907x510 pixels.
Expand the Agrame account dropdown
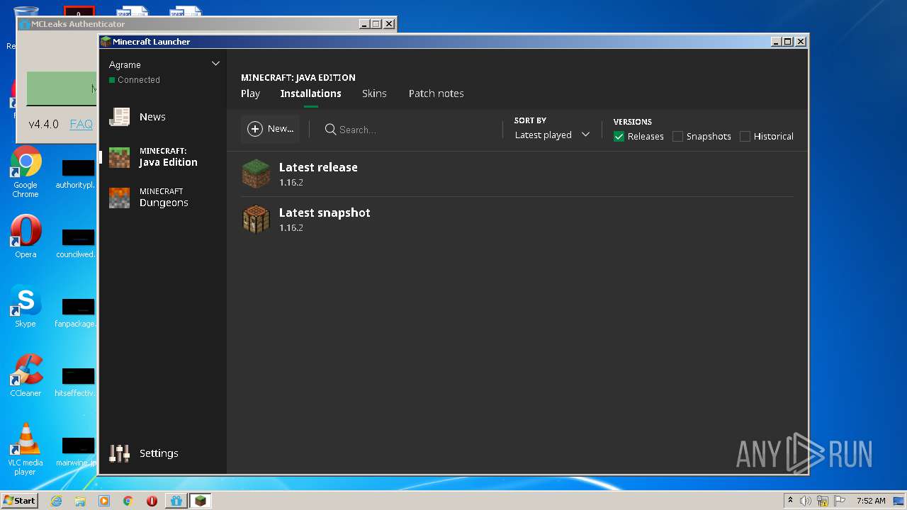[215, 64]
